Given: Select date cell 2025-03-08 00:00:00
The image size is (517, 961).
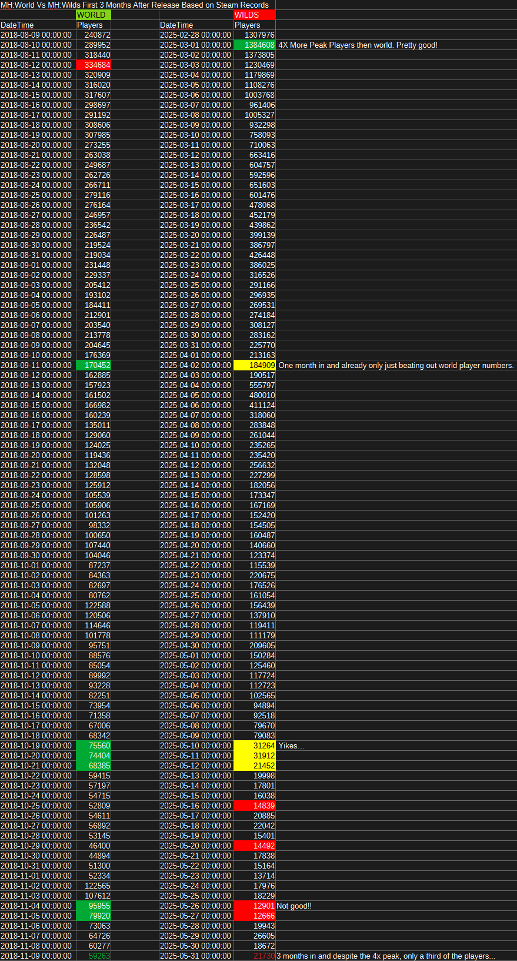Looking at the screenshot, I should [196, 115].
